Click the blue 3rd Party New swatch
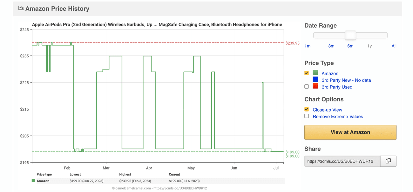The image size is (413, 192). click(315, 80)
